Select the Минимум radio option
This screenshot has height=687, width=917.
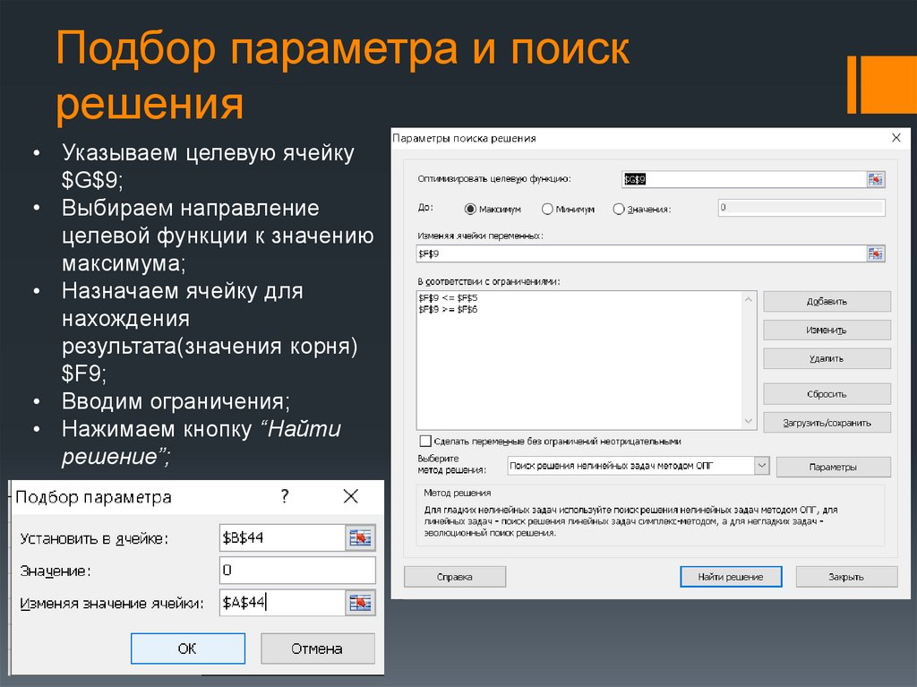(547, 209)
